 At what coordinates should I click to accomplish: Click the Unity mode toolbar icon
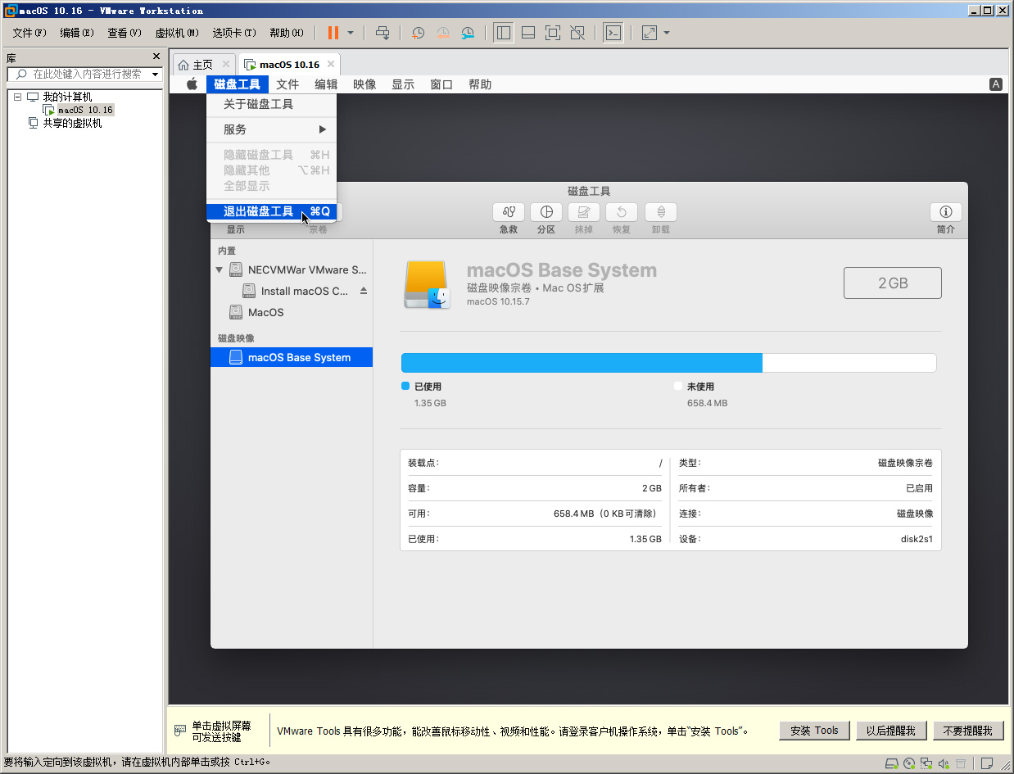pos(577,33)
